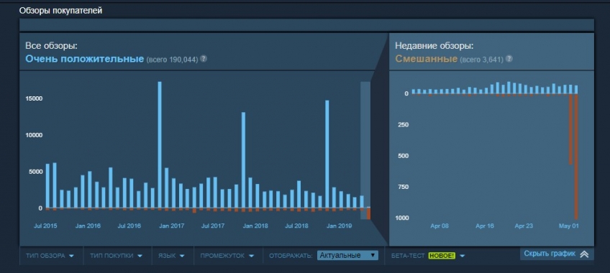Click the 'Обзоры покупателей' heading

click(60, 11)
